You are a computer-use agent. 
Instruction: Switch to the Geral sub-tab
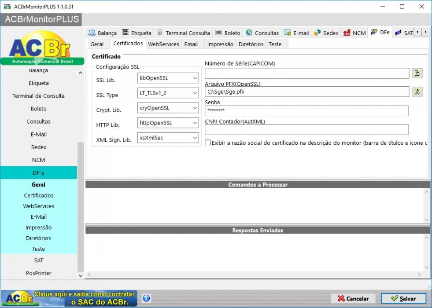(x=97, y=44)
